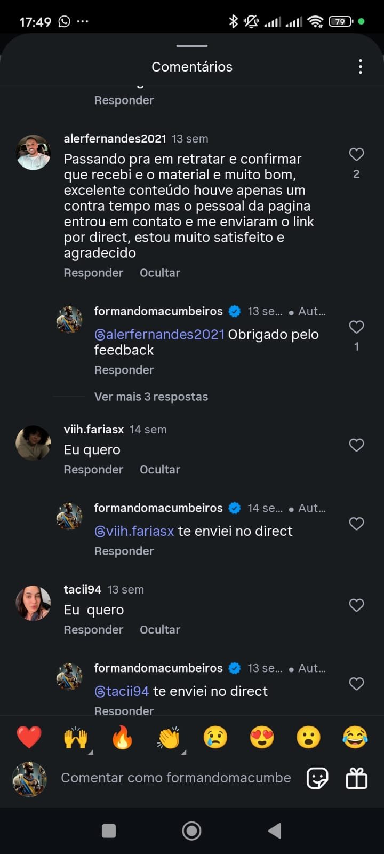Tap the crying laughing emoji reaction

(355, 738)
